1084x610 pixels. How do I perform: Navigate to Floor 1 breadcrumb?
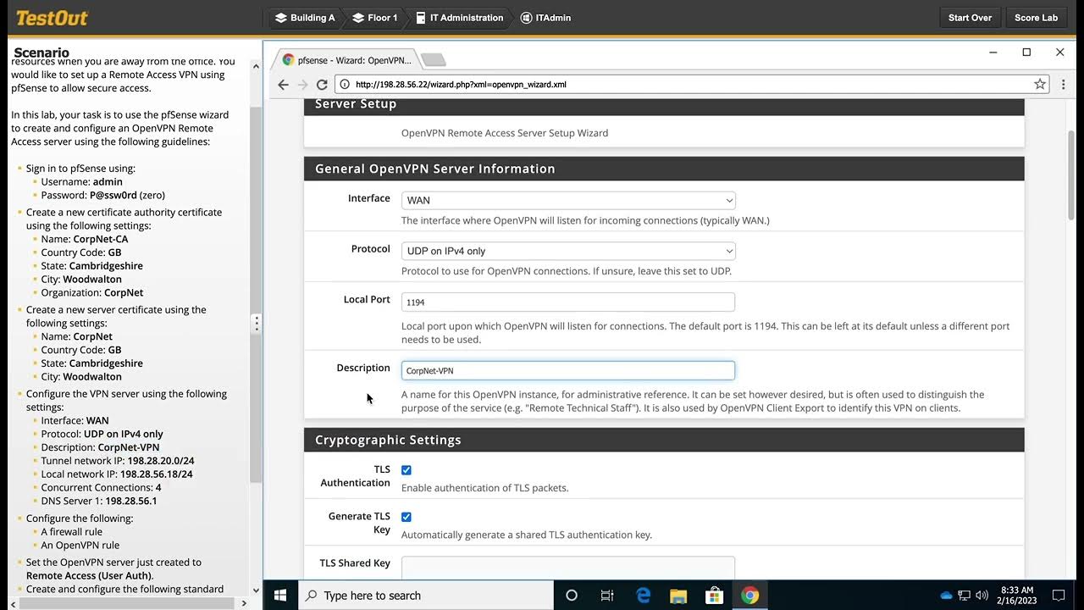click(374, 18)
